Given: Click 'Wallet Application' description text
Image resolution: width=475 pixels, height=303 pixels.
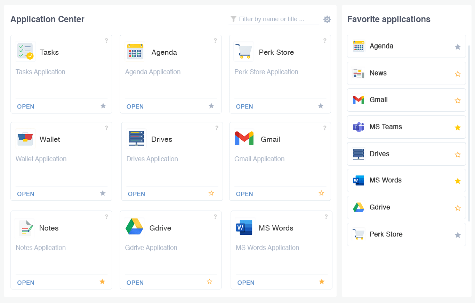Looking at the screenshot, I should click(x=41, y=159).
